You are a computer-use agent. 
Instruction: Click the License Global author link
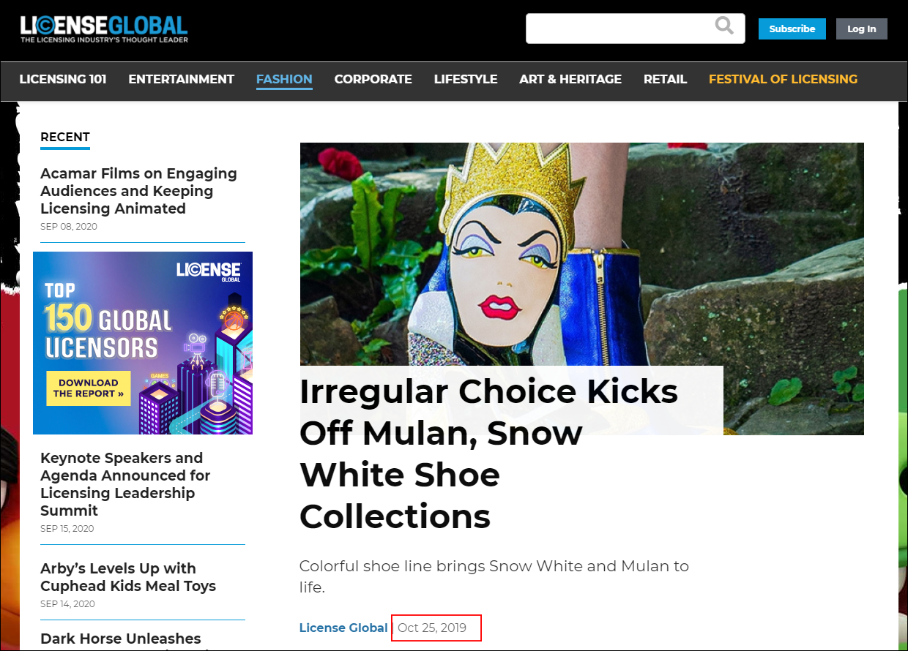343,628
